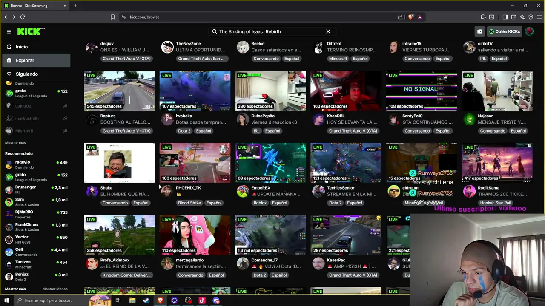The image size is (545, 306).
Task: Select Explorar in the sidebar
Action: click(x=36, y=60)
